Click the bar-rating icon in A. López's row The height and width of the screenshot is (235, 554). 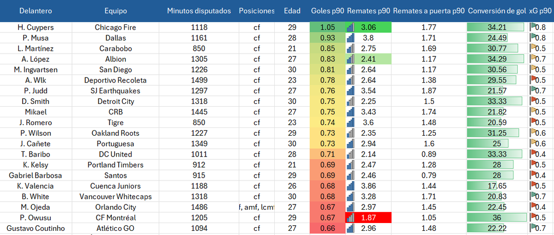pos(350,59)
